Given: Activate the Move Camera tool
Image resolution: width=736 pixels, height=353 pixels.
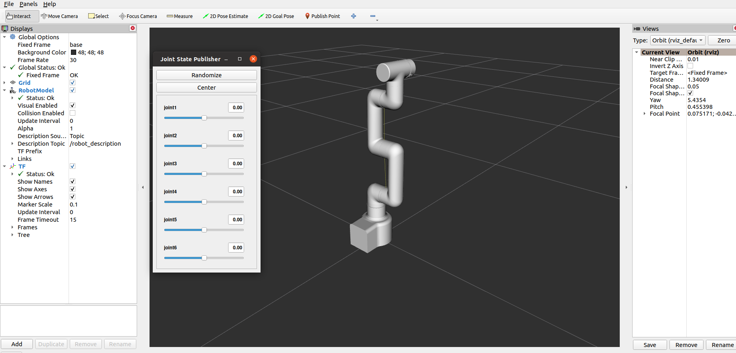Looking at the screenshot, I should click(59, 16).
